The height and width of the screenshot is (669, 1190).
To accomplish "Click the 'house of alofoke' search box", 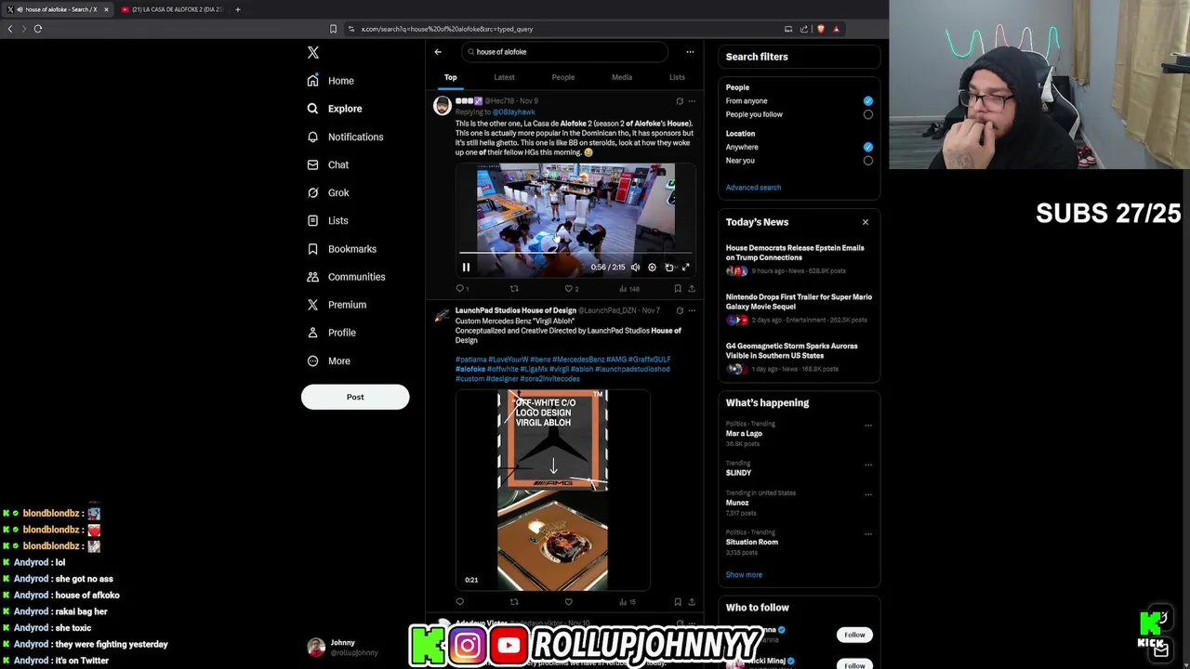I will (564, 52).
